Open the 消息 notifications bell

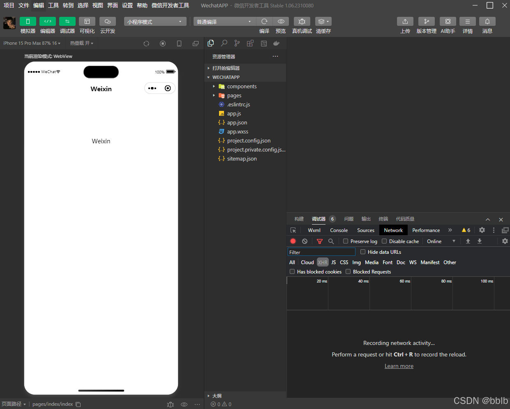(487, 21)
